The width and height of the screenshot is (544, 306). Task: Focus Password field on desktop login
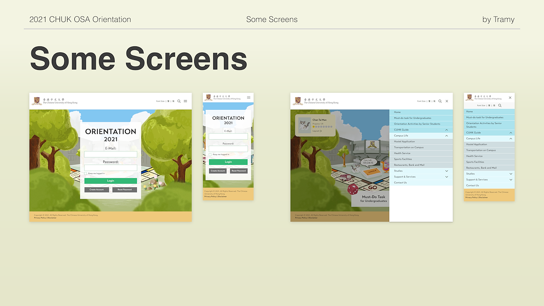pos(110,168)
